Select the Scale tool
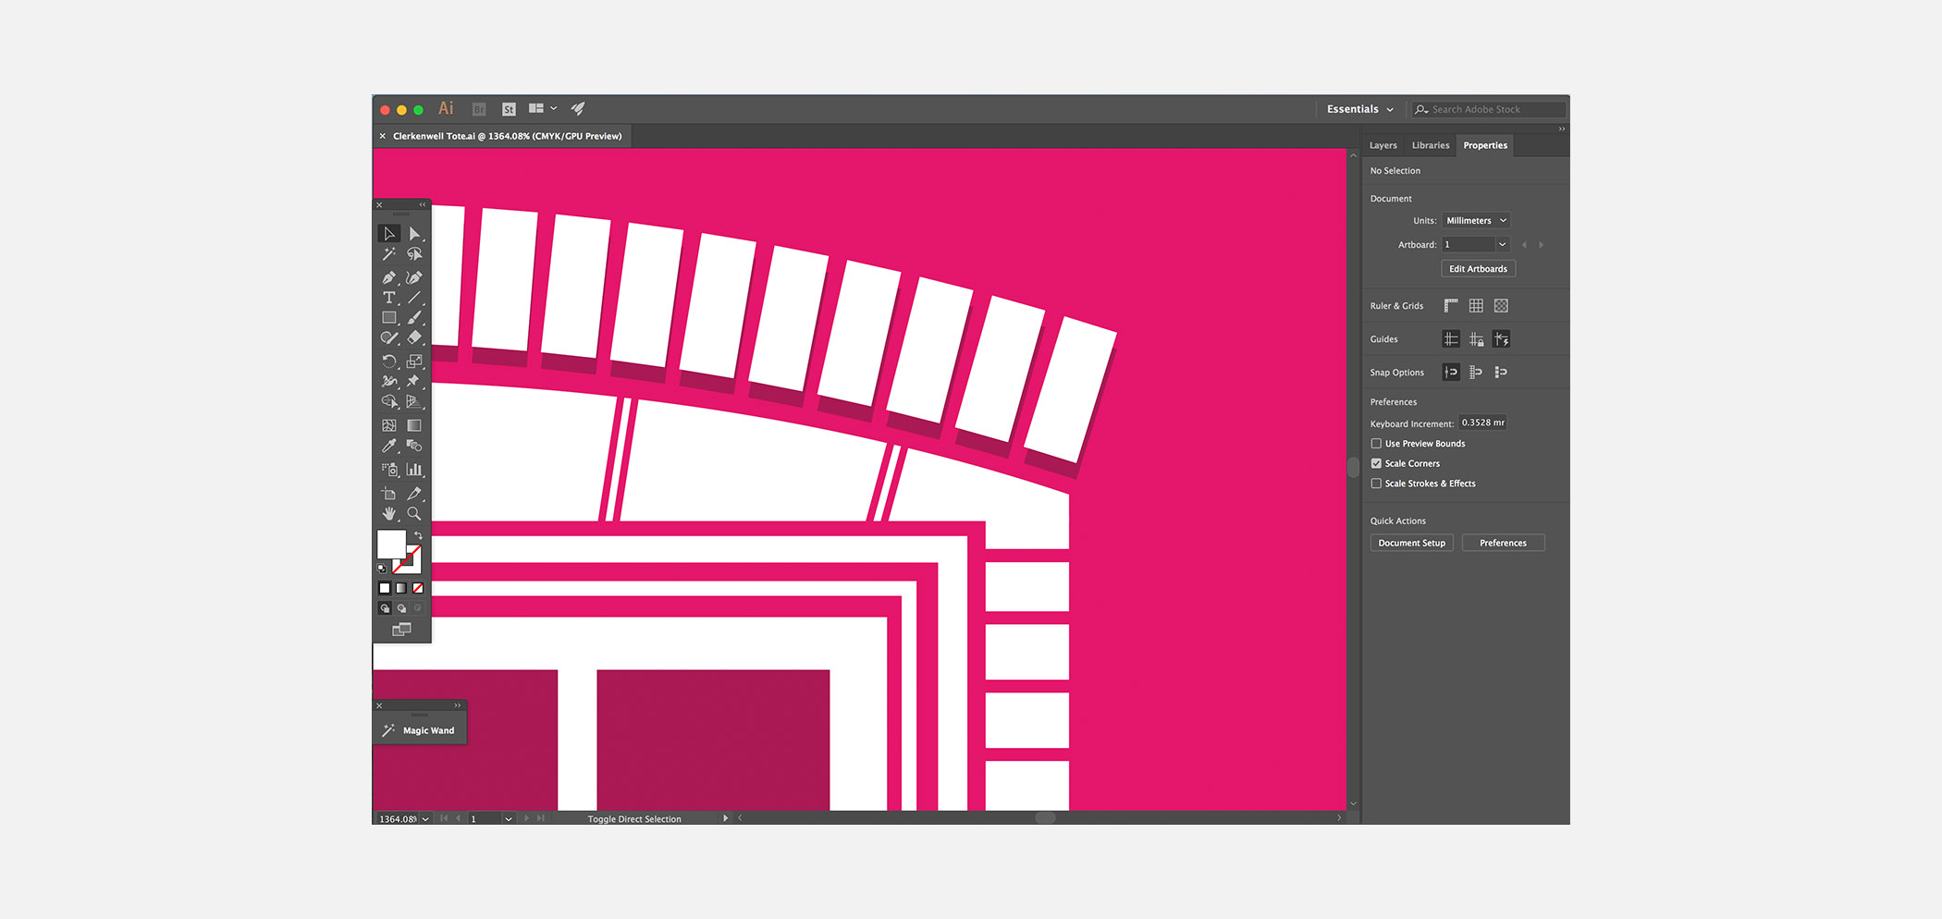Viewport: 1942px width, 919px height. click(x=414, y=361)
